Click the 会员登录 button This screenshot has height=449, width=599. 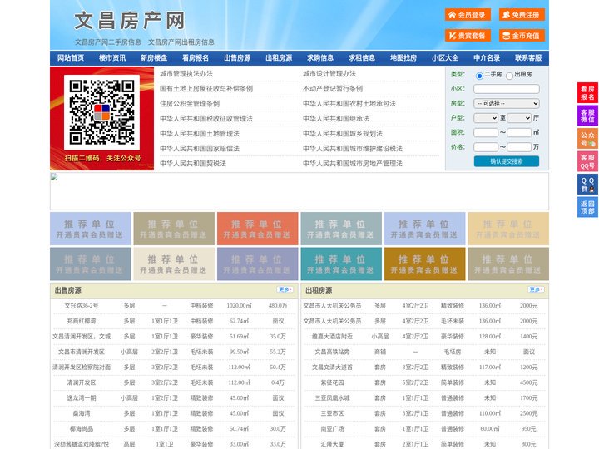click(x=468, y=15)
